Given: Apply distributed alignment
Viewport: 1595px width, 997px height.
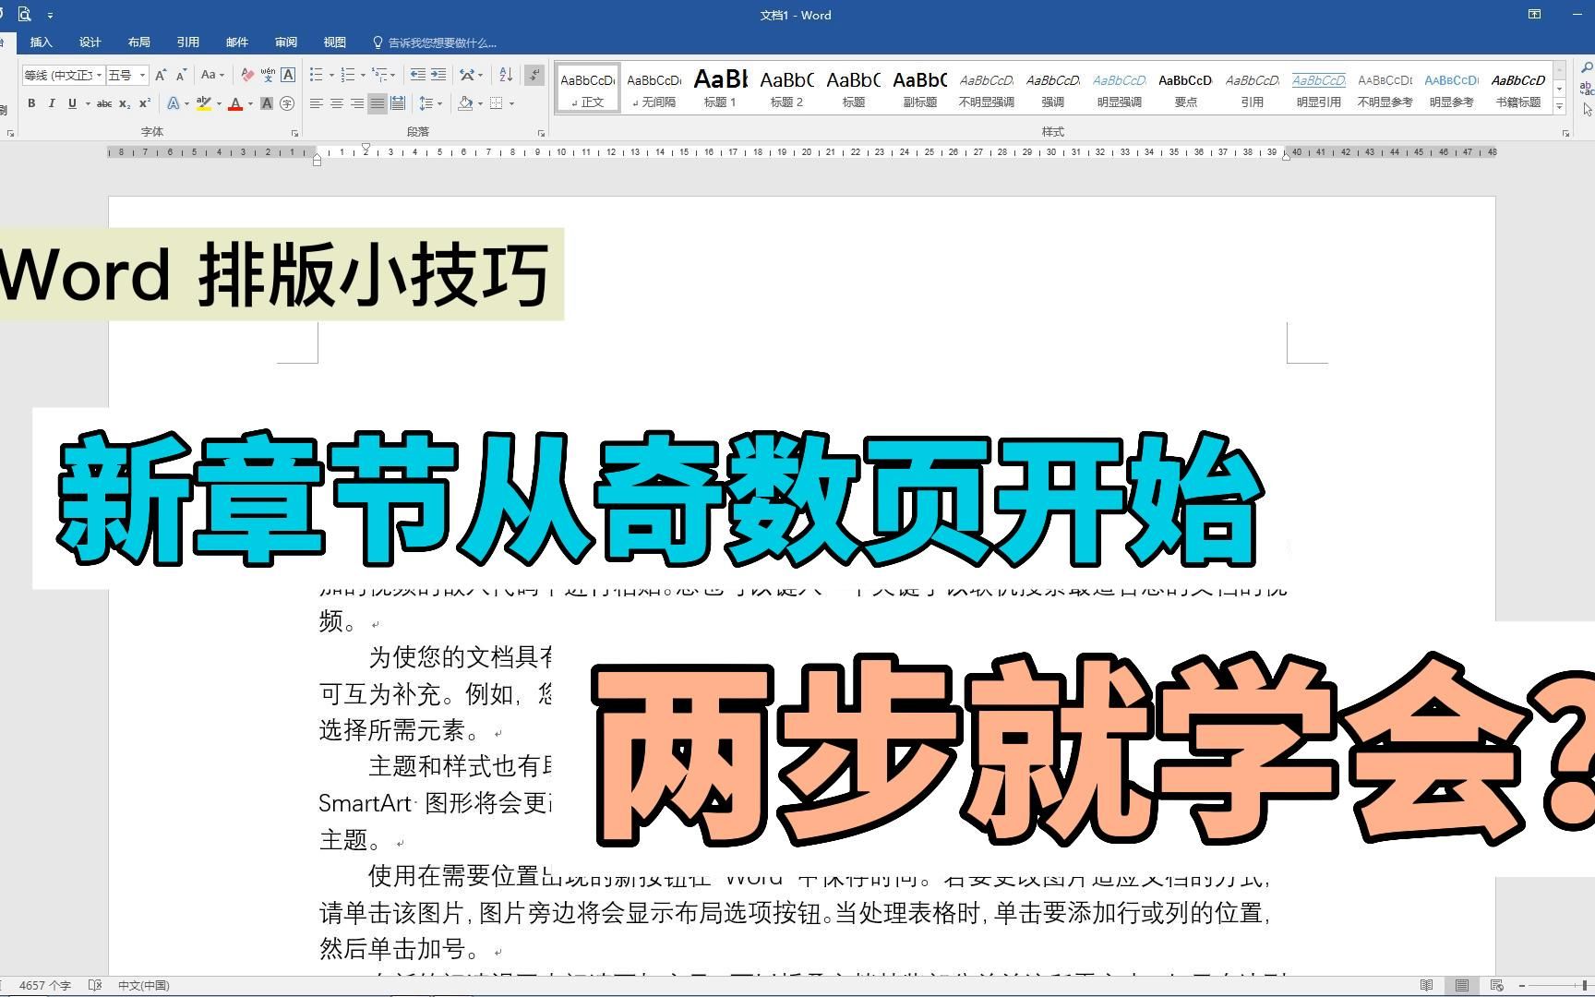Looking at the screenshot, I should (398, 103).
